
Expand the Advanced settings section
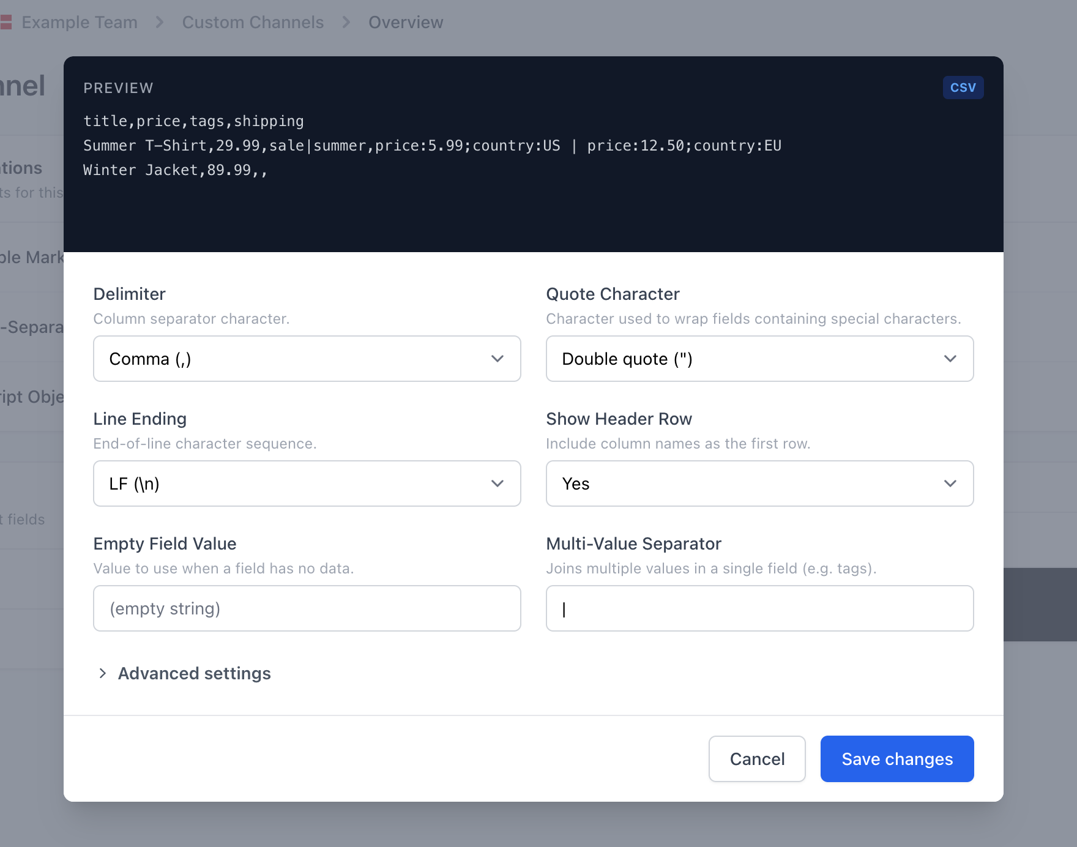coord(194,673)
